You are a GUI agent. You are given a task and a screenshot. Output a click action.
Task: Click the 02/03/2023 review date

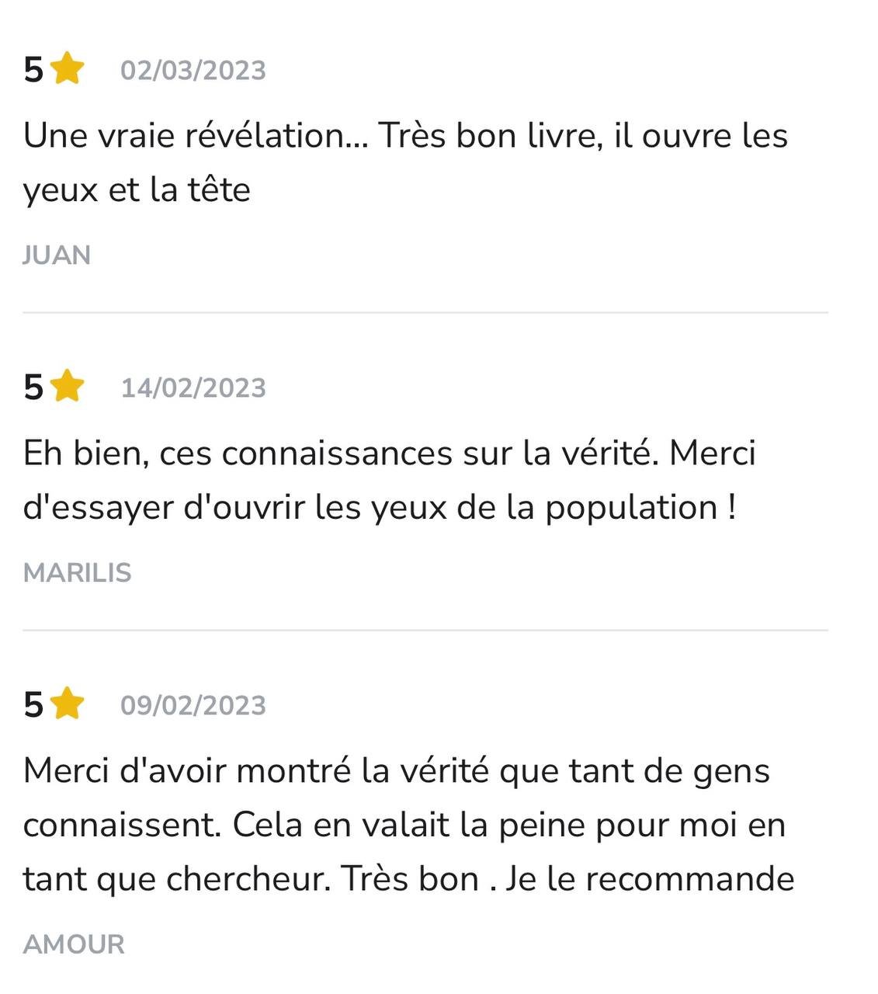(x=193, y=70)
